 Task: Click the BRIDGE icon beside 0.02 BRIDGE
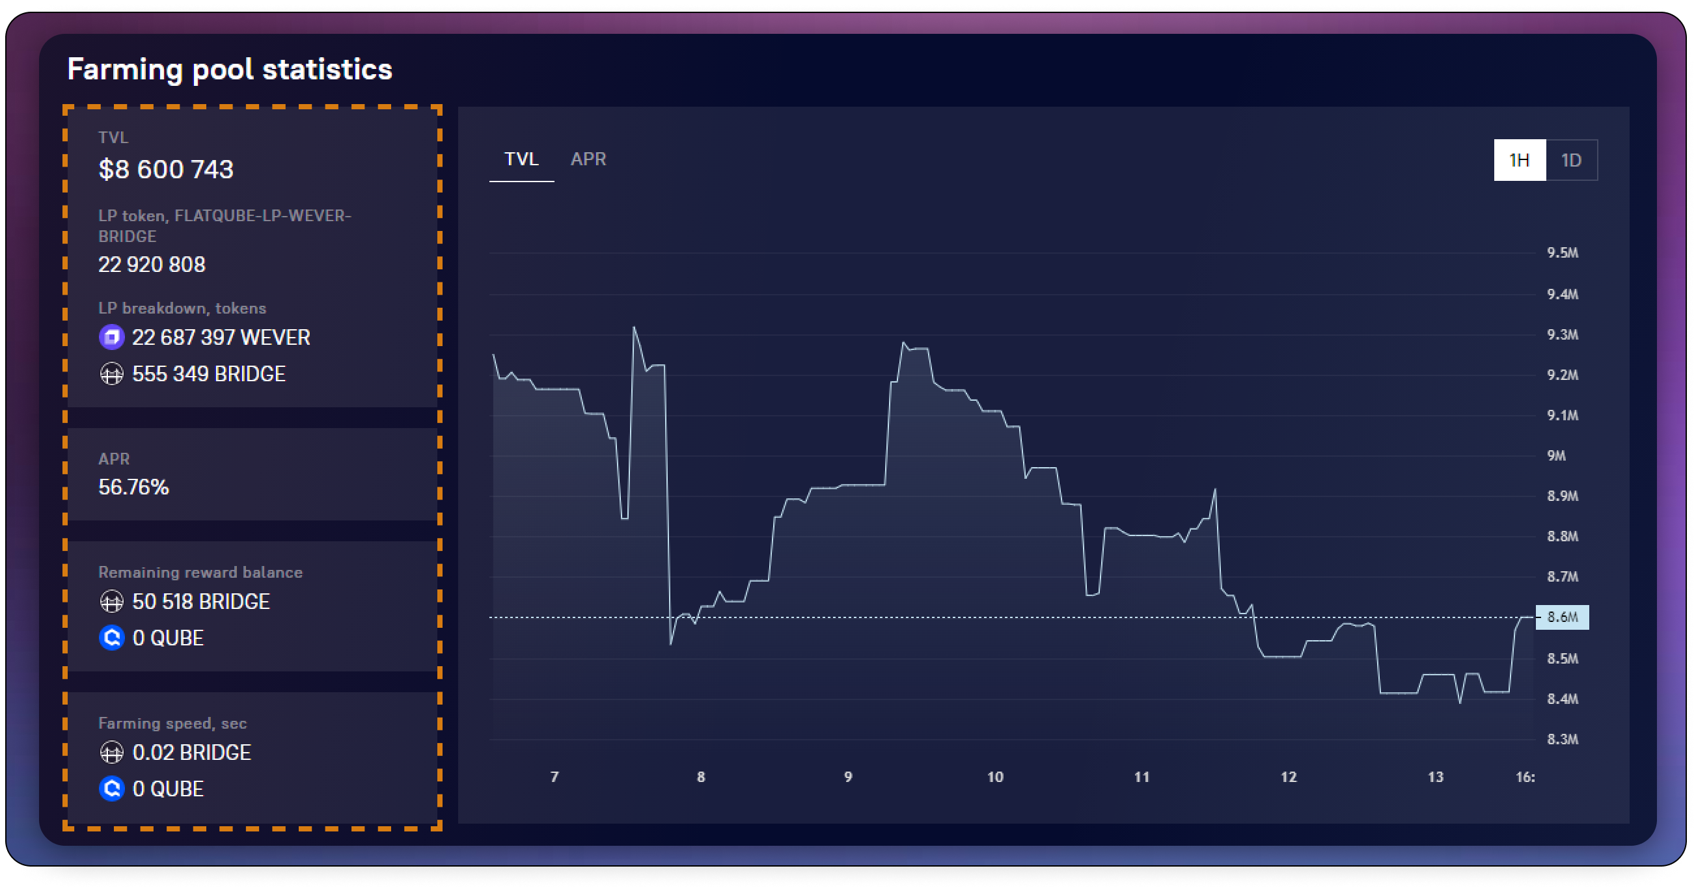pos(111,753)
